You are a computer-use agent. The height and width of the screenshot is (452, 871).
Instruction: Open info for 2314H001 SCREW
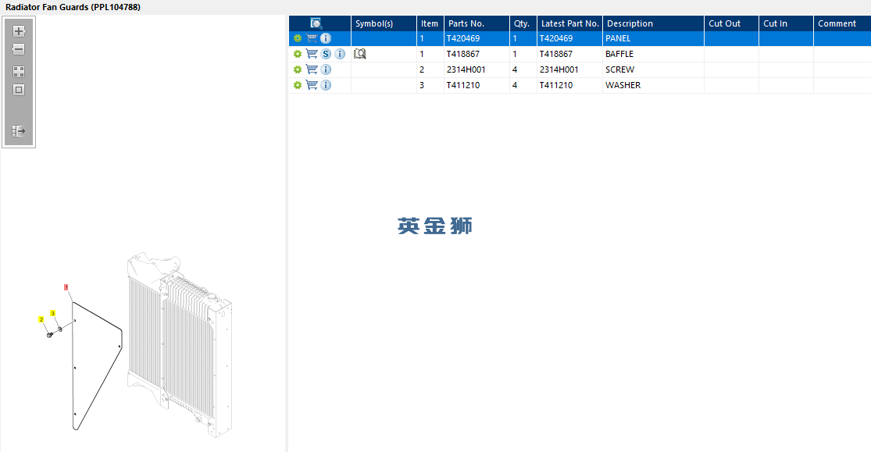(x=326, y=69)
